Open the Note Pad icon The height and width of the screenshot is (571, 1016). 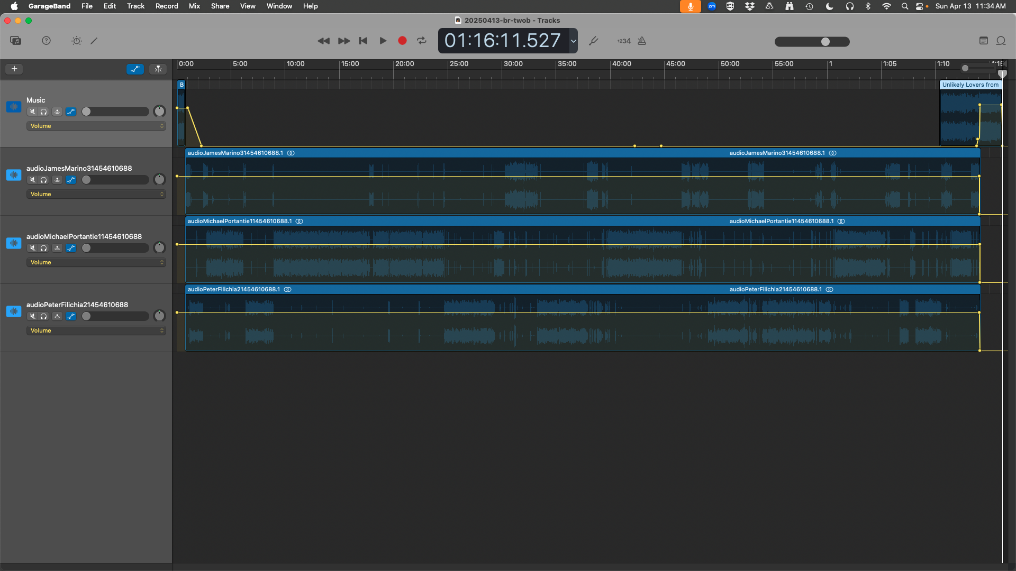984,41
